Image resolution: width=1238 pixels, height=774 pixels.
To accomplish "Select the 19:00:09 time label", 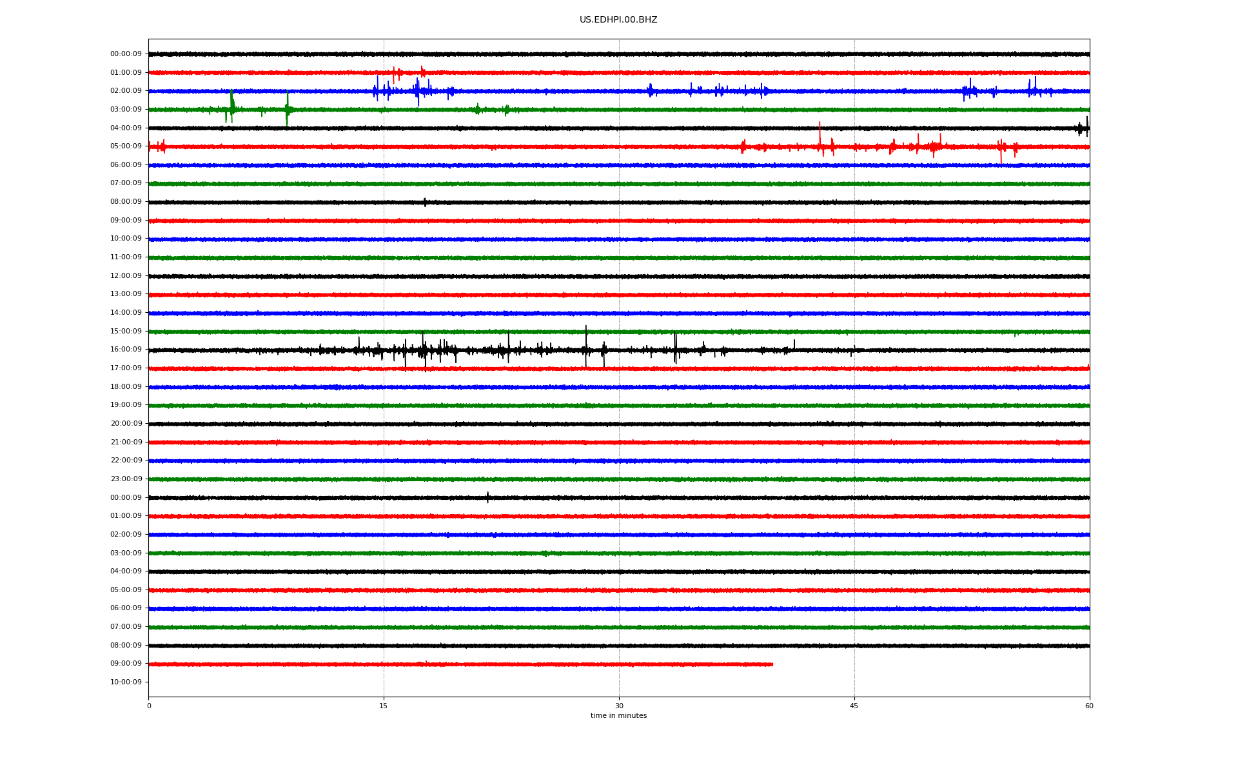I will pos(126,405).
